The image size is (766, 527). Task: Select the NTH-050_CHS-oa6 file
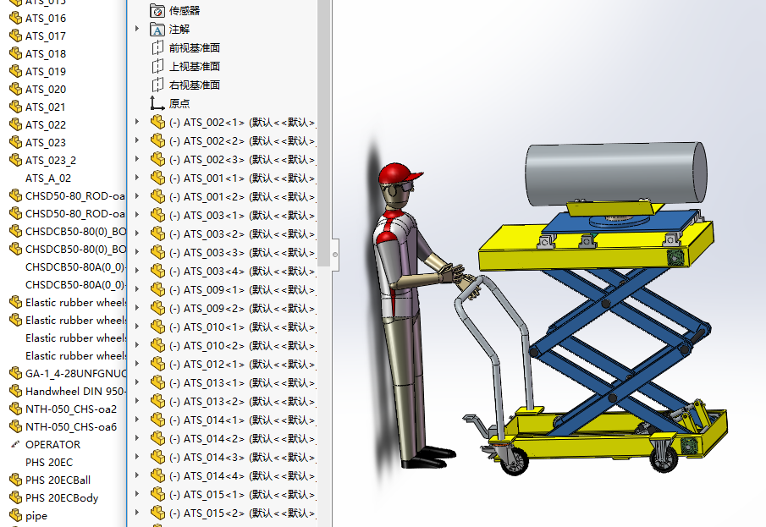coord(71,427)
